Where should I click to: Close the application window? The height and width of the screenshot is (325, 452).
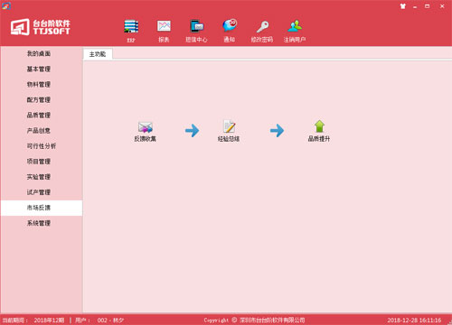point(442,6)
